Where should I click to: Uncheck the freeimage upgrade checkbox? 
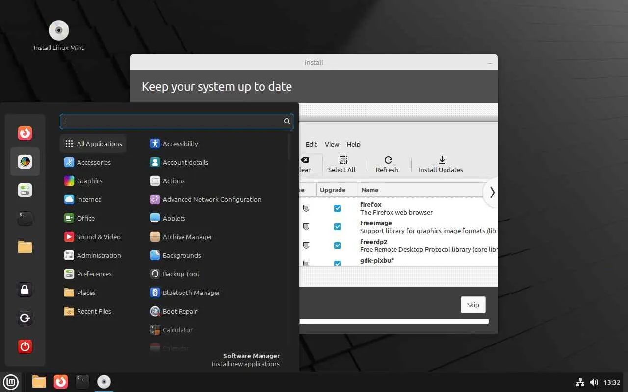coord(338,227)
